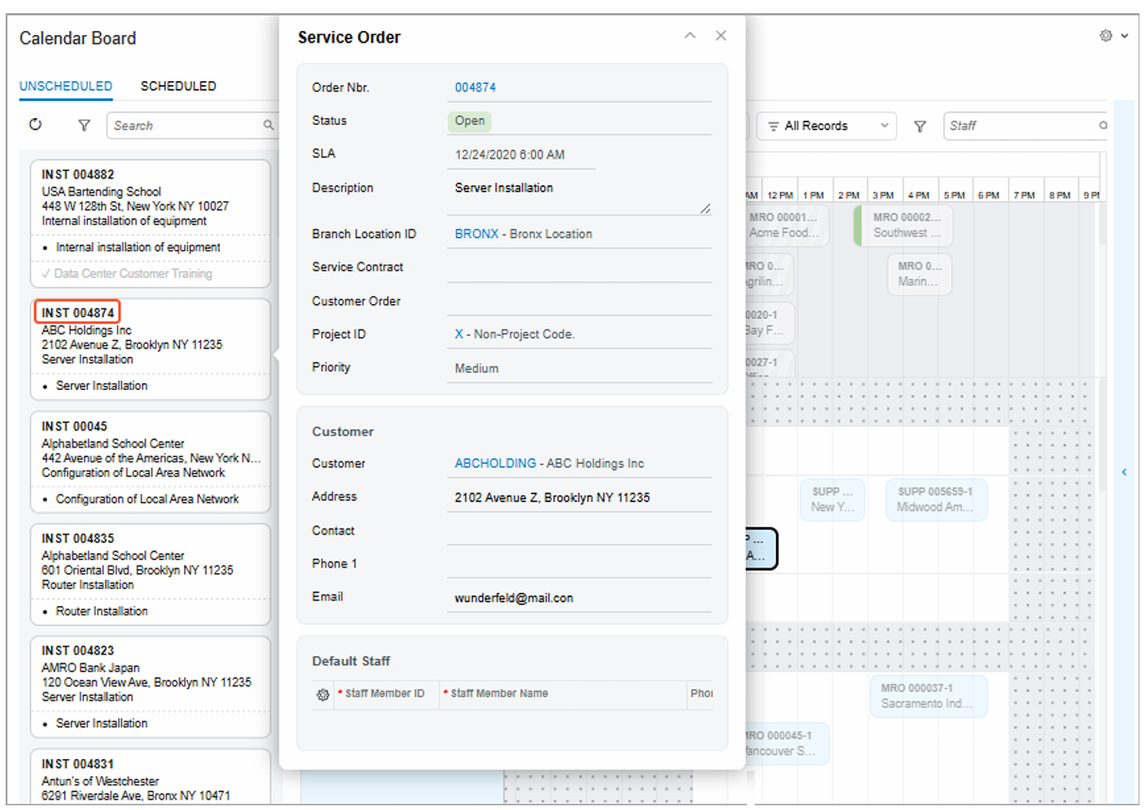This screenshot has height=810, width=1148.
Task: Click the Staff search field
Action: (x=1020, y=126)
